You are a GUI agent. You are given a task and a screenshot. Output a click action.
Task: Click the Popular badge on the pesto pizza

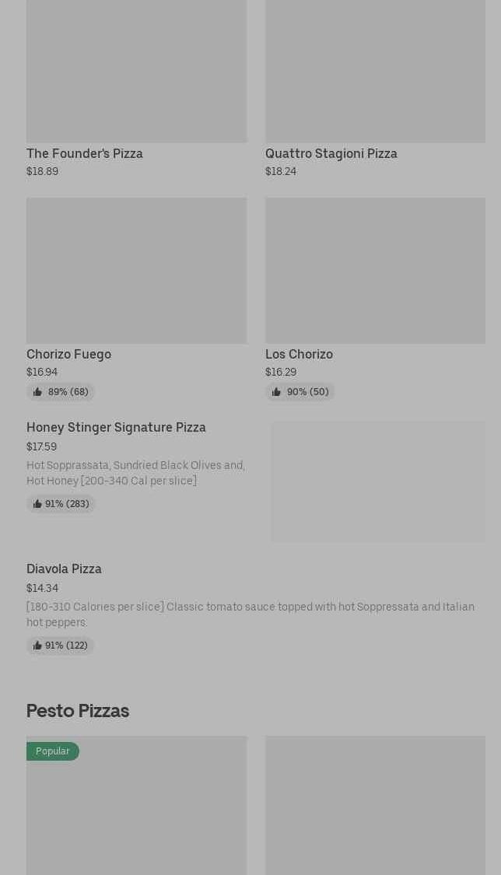53,751
